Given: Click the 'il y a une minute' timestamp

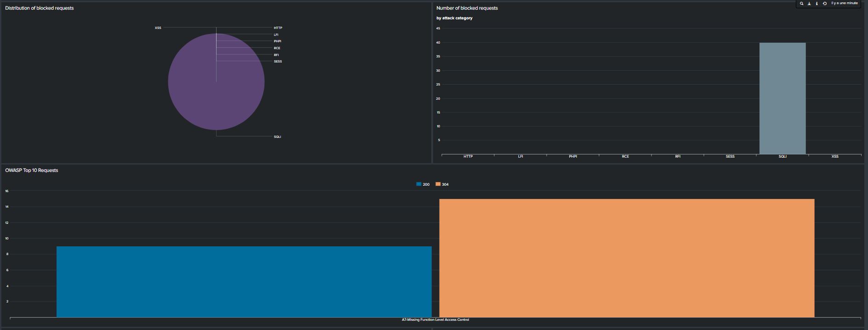Looking at the screenshot, I should pyautogui.click(x=844, y=3).
